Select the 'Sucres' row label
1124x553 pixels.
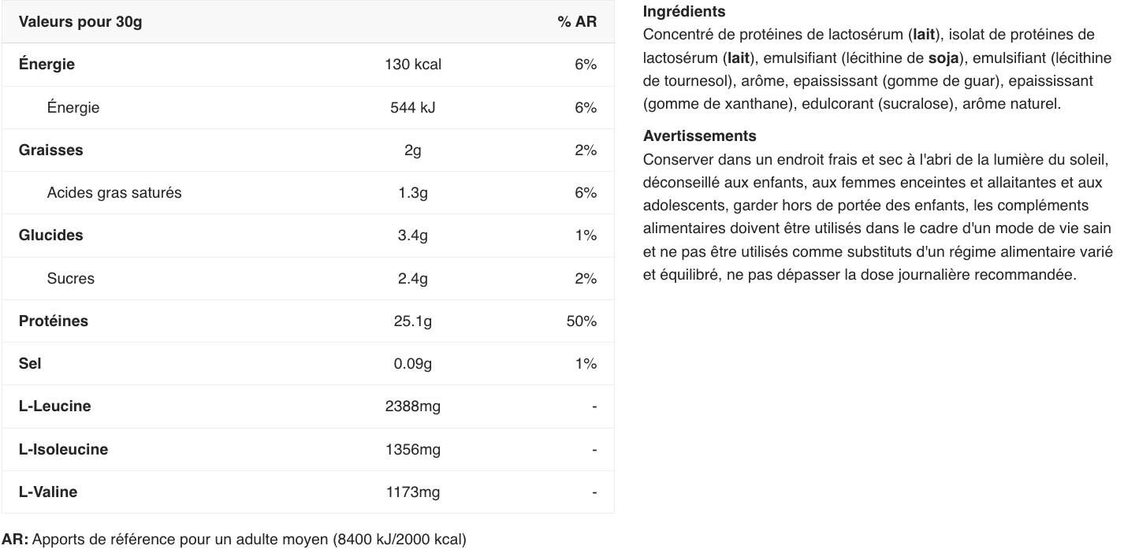(x=70, y=279)
